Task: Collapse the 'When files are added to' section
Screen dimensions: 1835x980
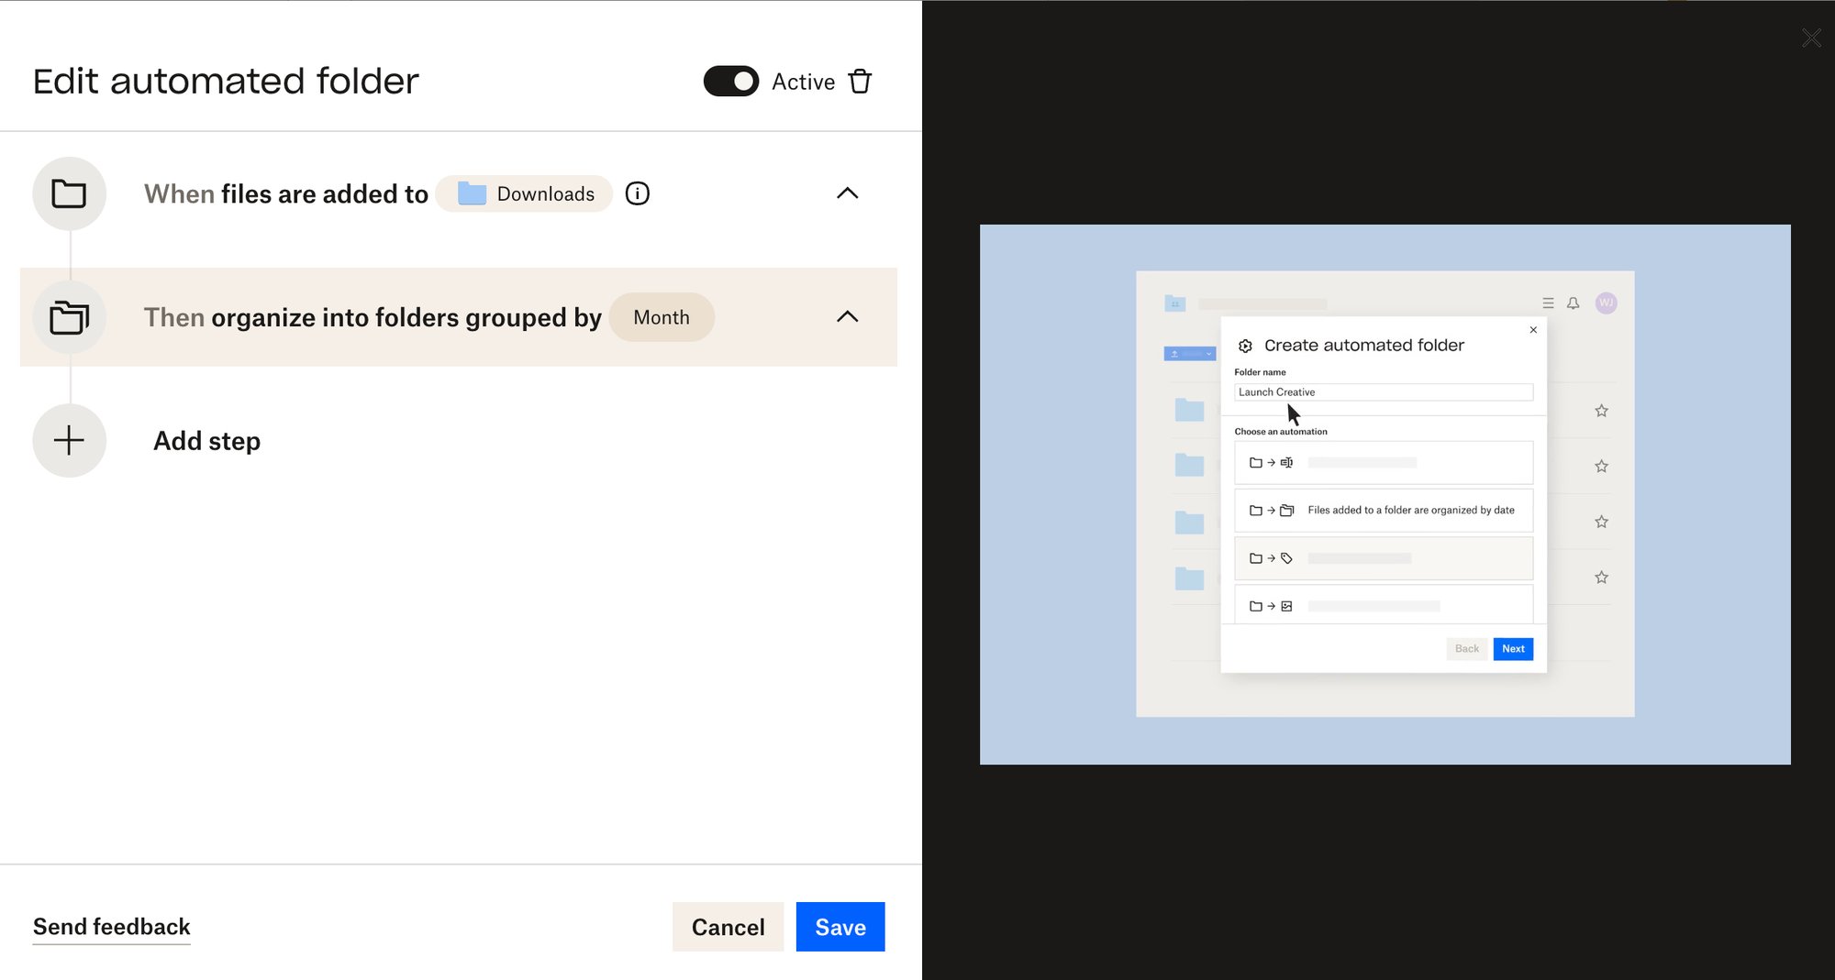Action: 847,193
